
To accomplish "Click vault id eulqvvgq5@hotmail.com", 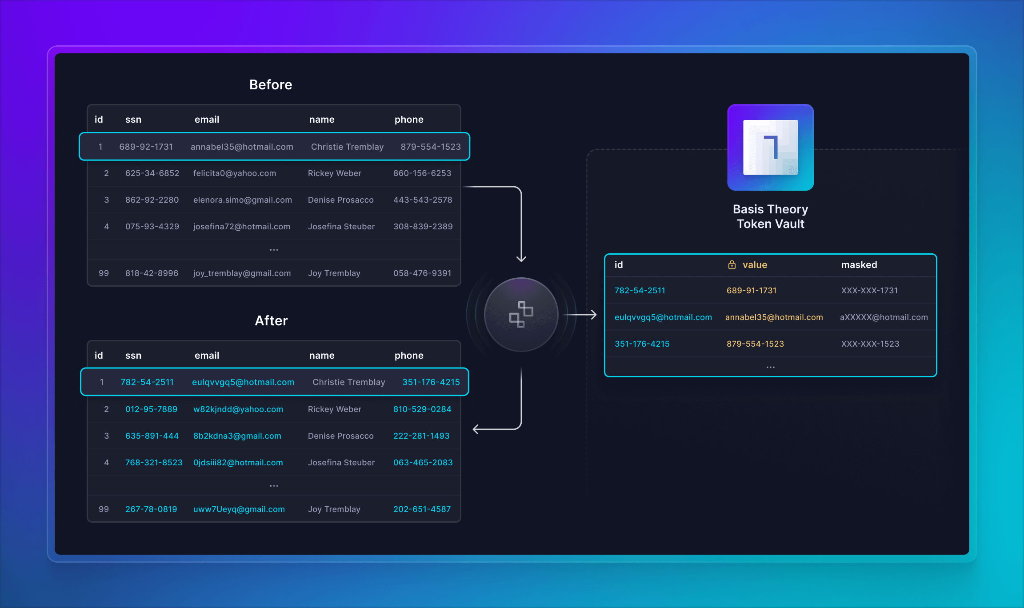I will tap(663, 317).
